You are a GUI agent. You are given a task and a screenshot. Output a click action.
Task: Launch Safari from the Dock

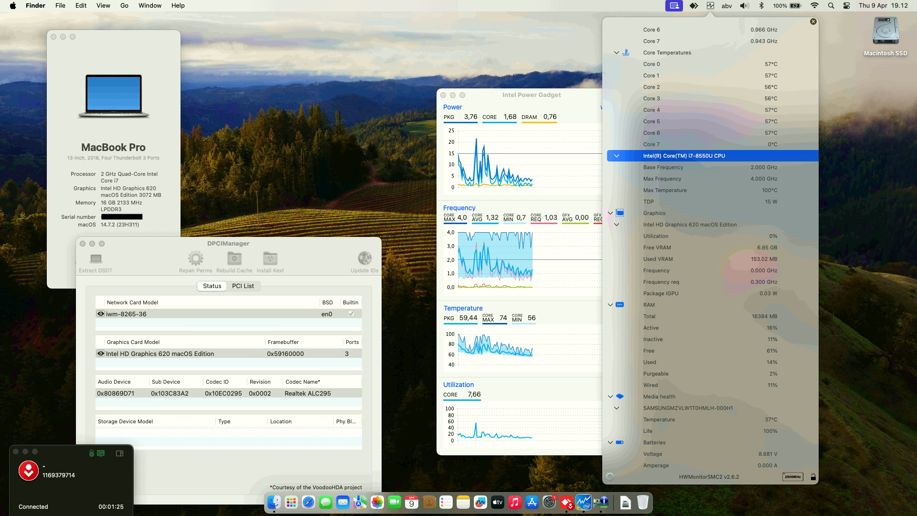pyautogui.click(x=309, y=502)
